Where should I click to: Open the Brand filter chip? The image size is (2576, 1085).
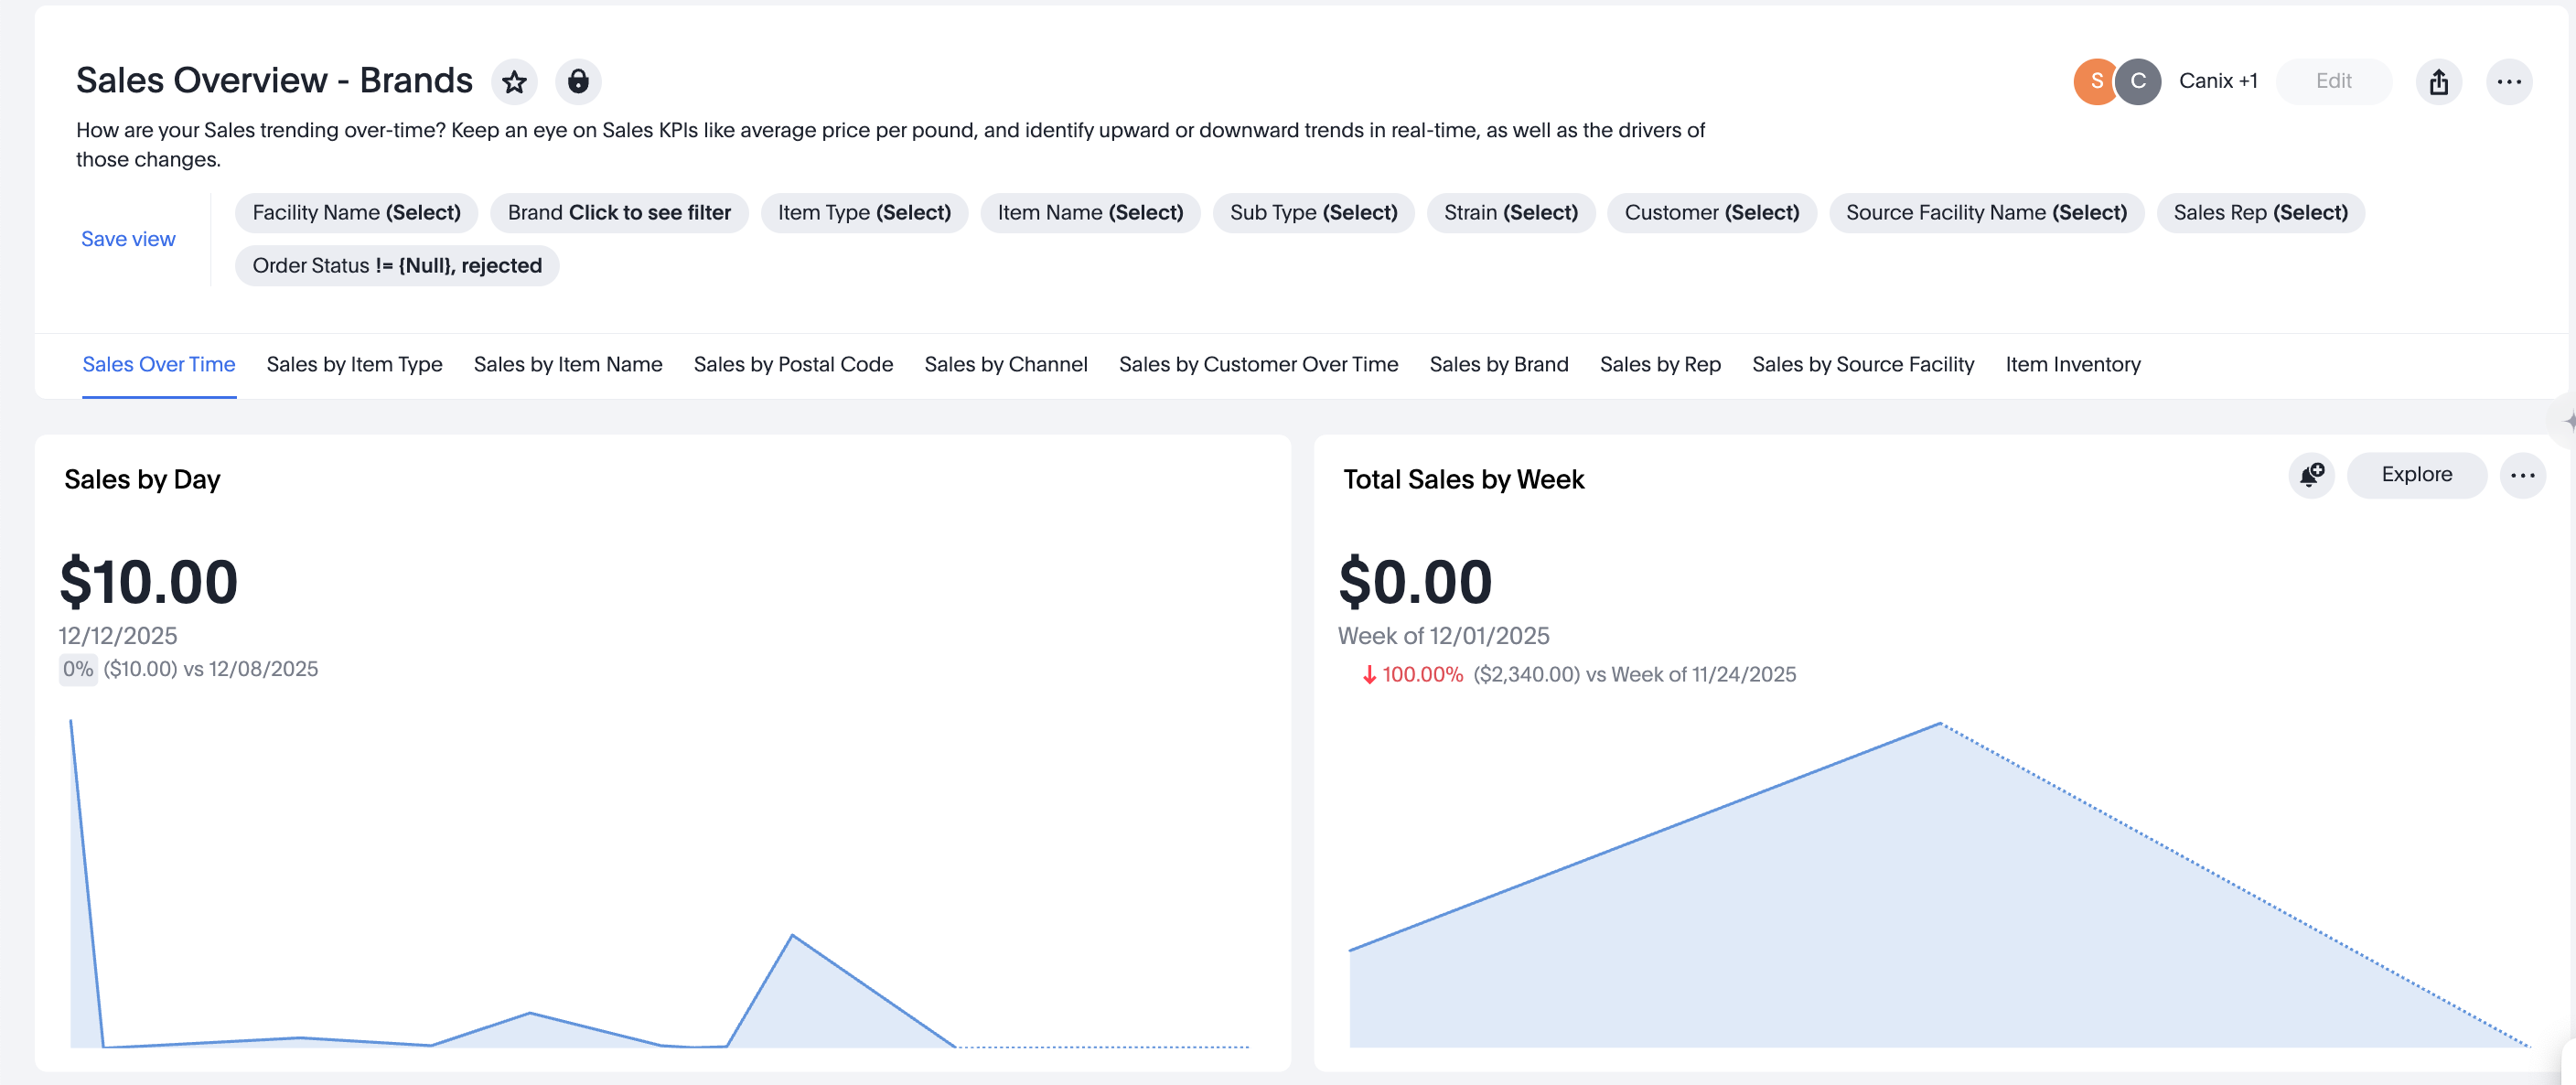[x=619, y=213]
